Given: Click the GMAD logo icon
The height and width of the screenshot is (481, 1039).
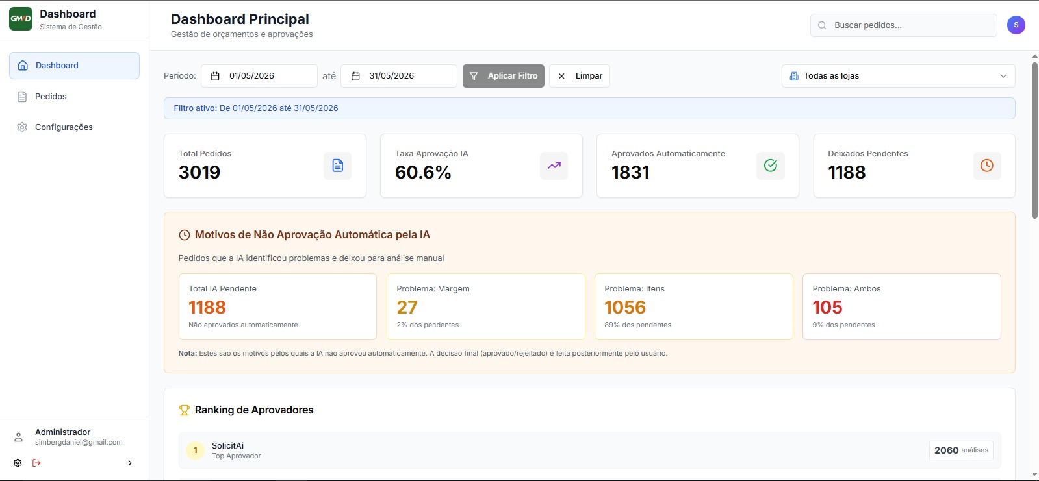Looking at the screenshot, I should pos(21,19).
